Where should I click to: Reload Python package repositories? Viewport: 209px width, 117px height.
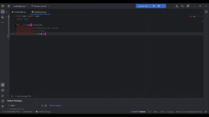click(42, 106)
